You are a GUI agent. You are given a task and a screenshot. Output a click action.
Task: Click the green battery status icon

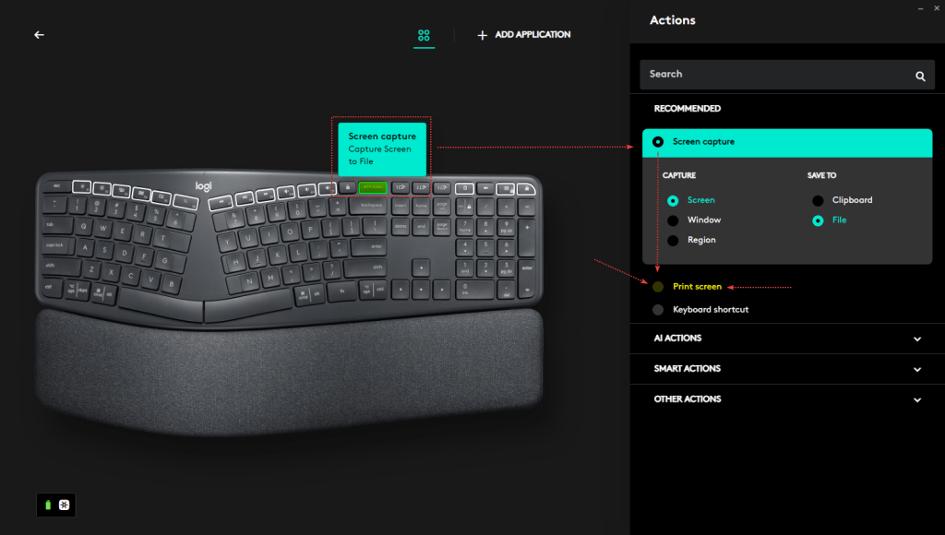(48, 505)
